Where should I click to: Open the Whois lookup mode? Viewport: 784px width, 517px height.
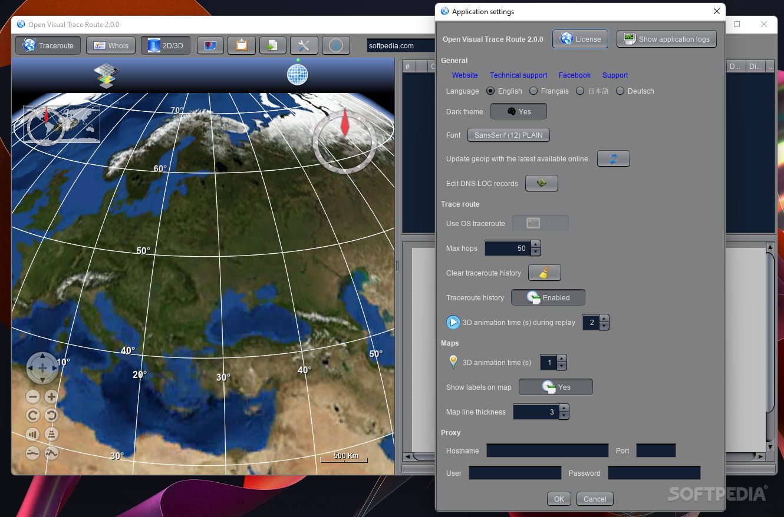(x=111, y=45)
